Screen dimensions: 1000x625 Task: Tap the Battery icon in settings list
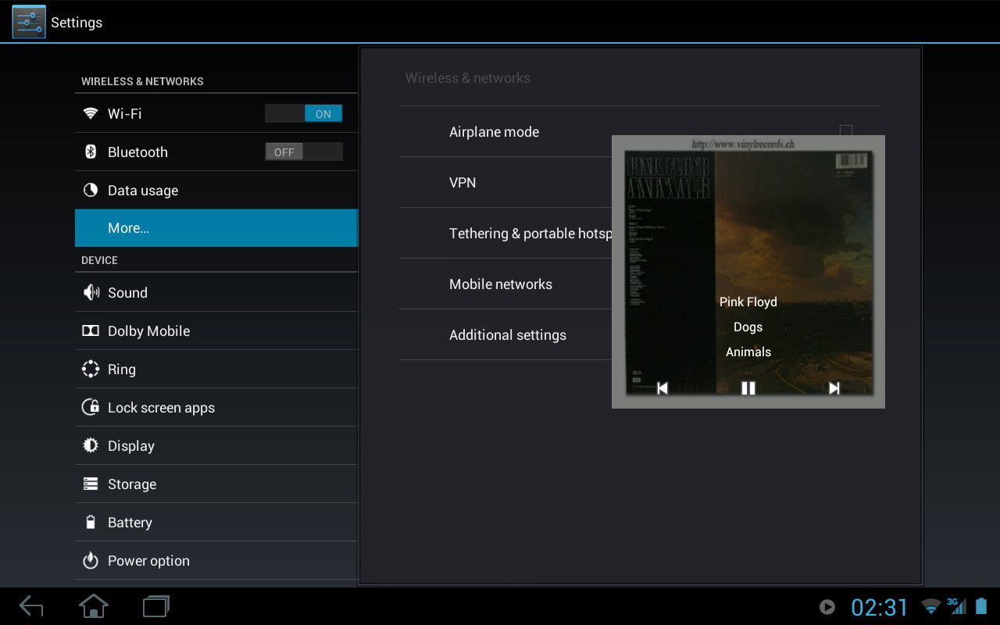(x=91, y=522)
